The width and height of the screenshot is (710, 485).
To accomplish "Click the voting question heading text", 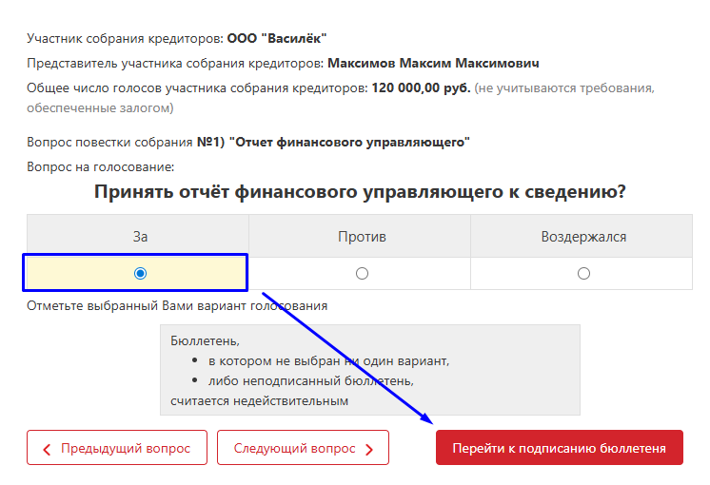I will tap(360, 191).
